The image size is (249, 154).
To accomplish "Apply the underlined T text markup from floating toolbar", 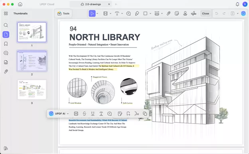I will (x=101, y=114).
